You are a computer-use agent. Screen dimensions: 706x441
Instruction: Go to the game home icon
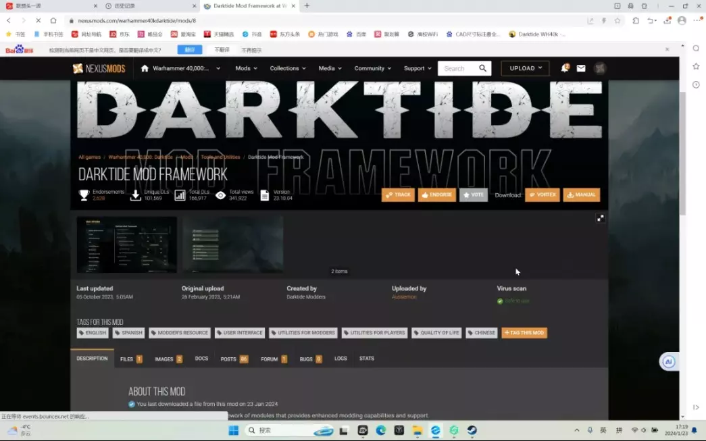coord(145,68)
